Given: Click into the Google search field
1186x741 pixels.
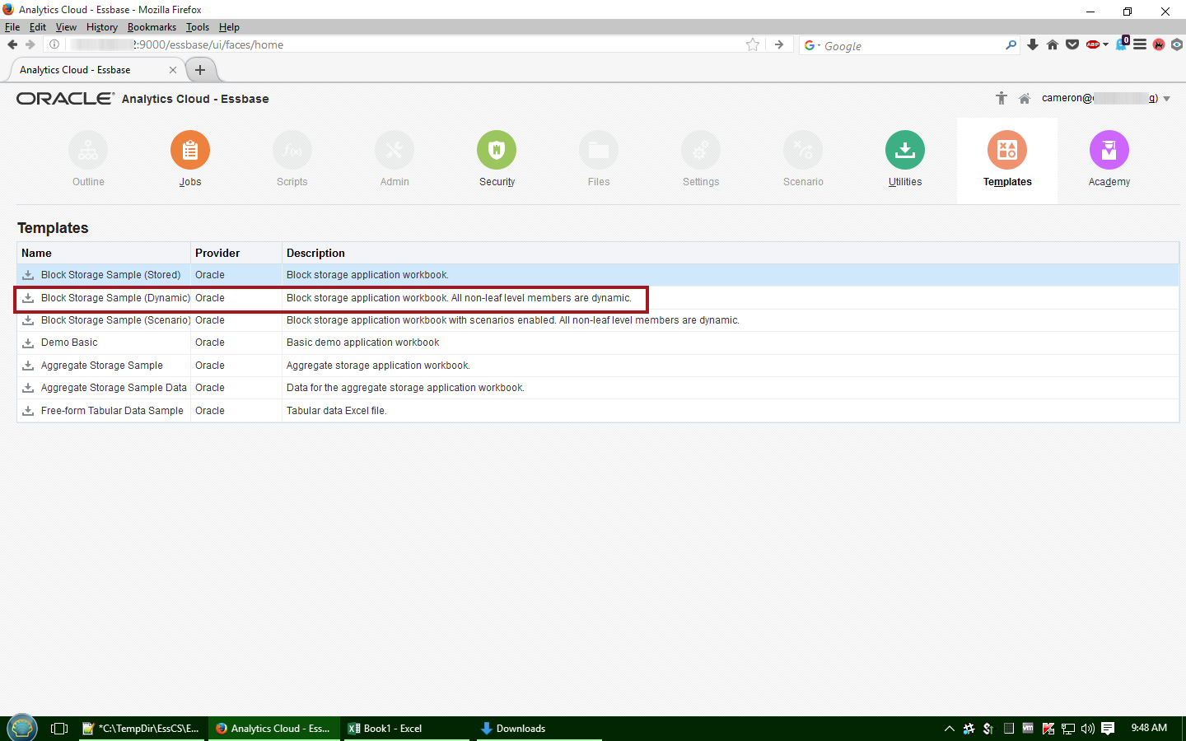Looking at the screenshot, I should [x=913, y=46].
